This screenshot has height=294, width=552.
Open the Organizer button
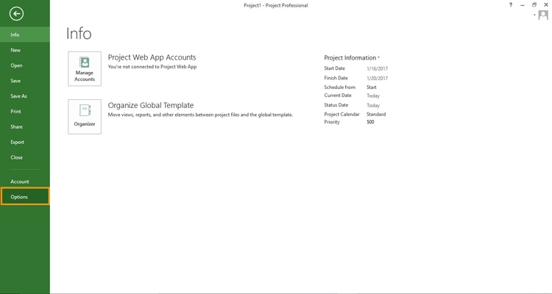[x=85, y=116]
